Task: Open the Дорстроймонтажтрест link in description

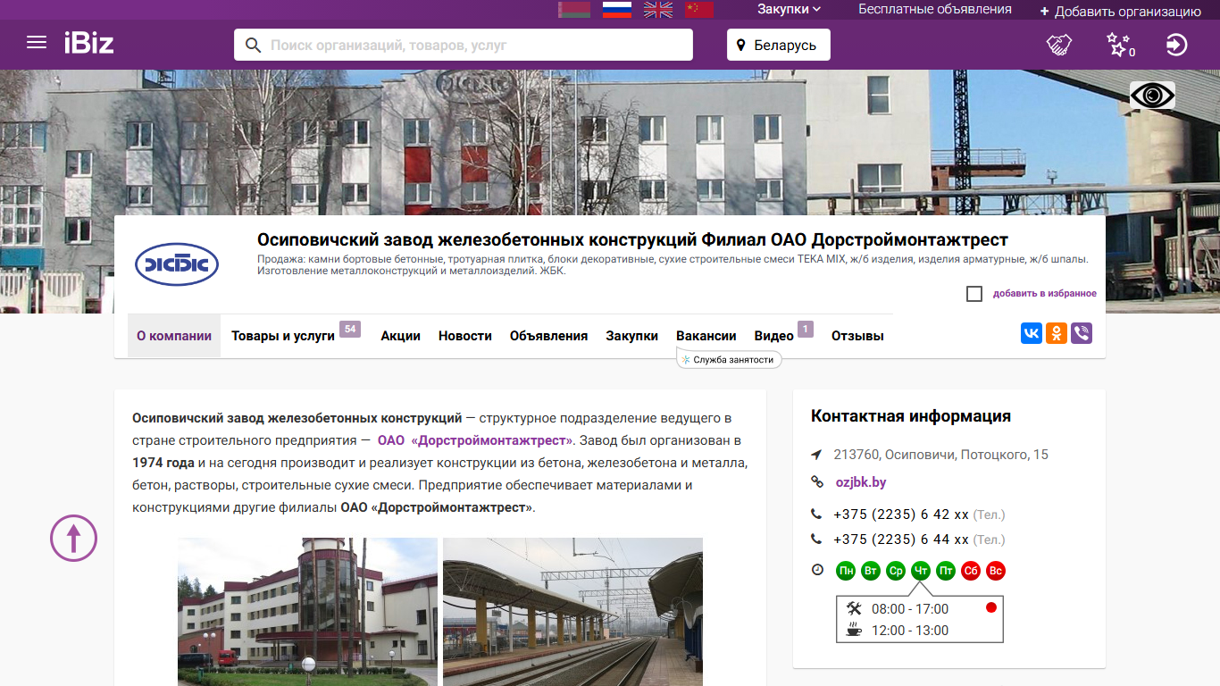Action: [x=475, y=440]
